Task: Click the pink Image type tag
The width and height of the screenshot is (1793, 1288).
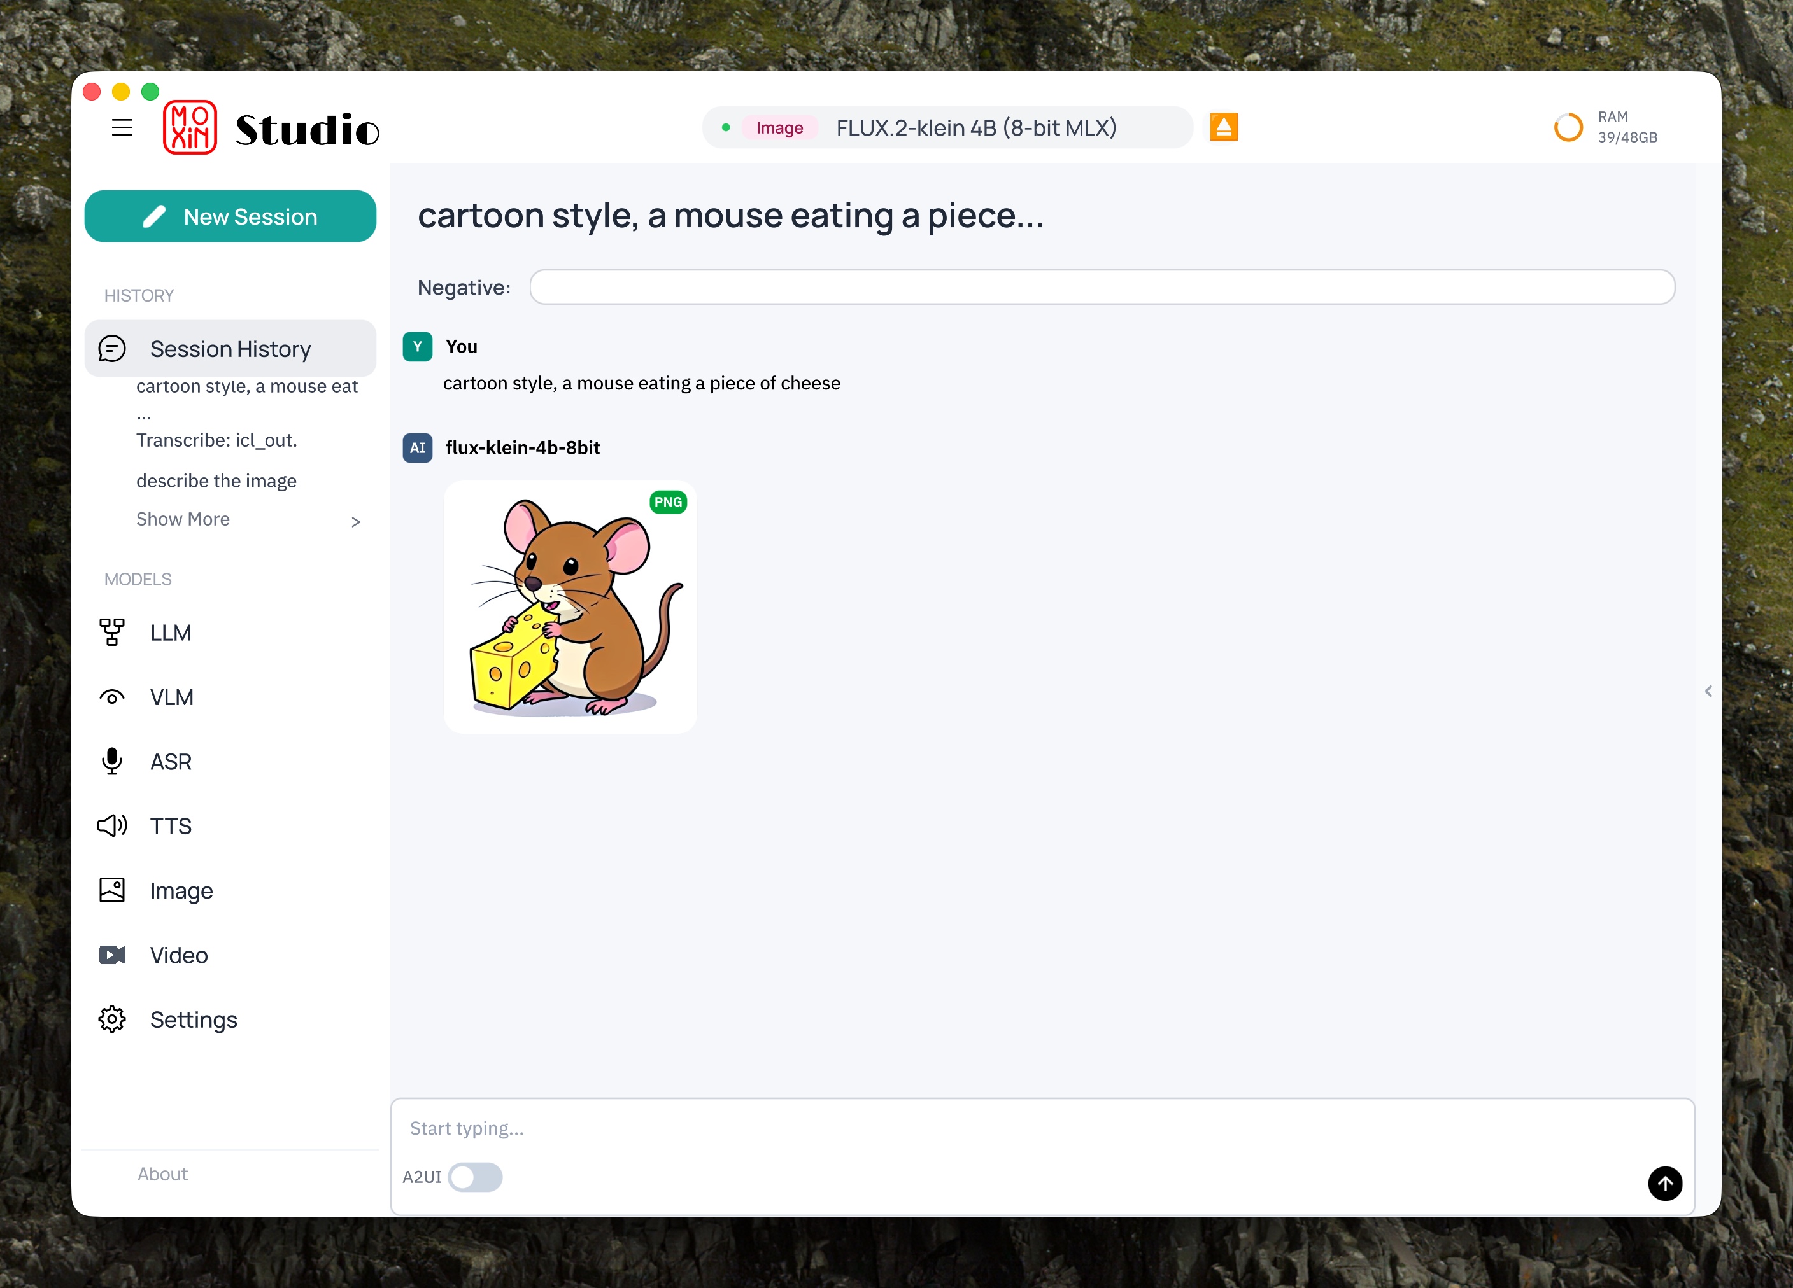Action: coord(779,128)
